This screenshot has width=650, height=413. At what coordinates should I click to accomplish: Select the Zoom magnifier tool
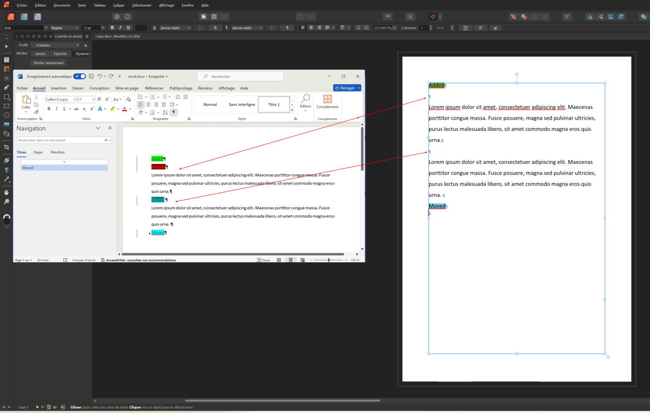point(6,202)
